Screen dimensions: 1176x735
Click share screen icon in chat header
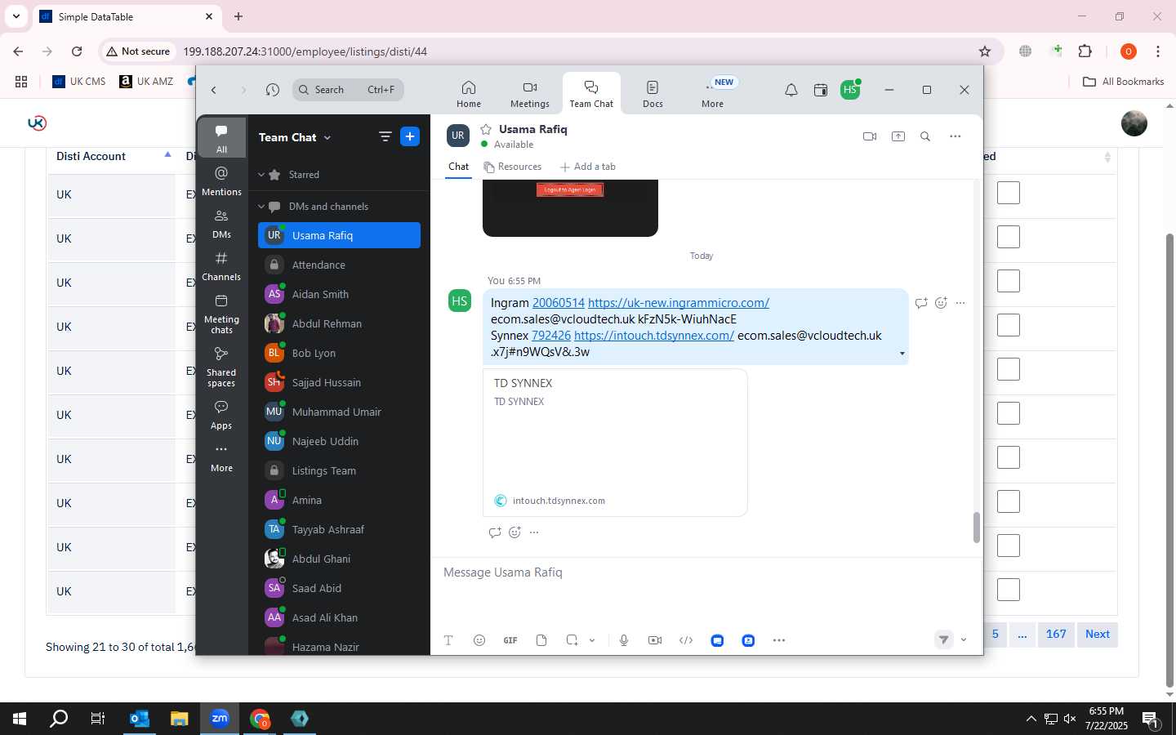[898, 136]
